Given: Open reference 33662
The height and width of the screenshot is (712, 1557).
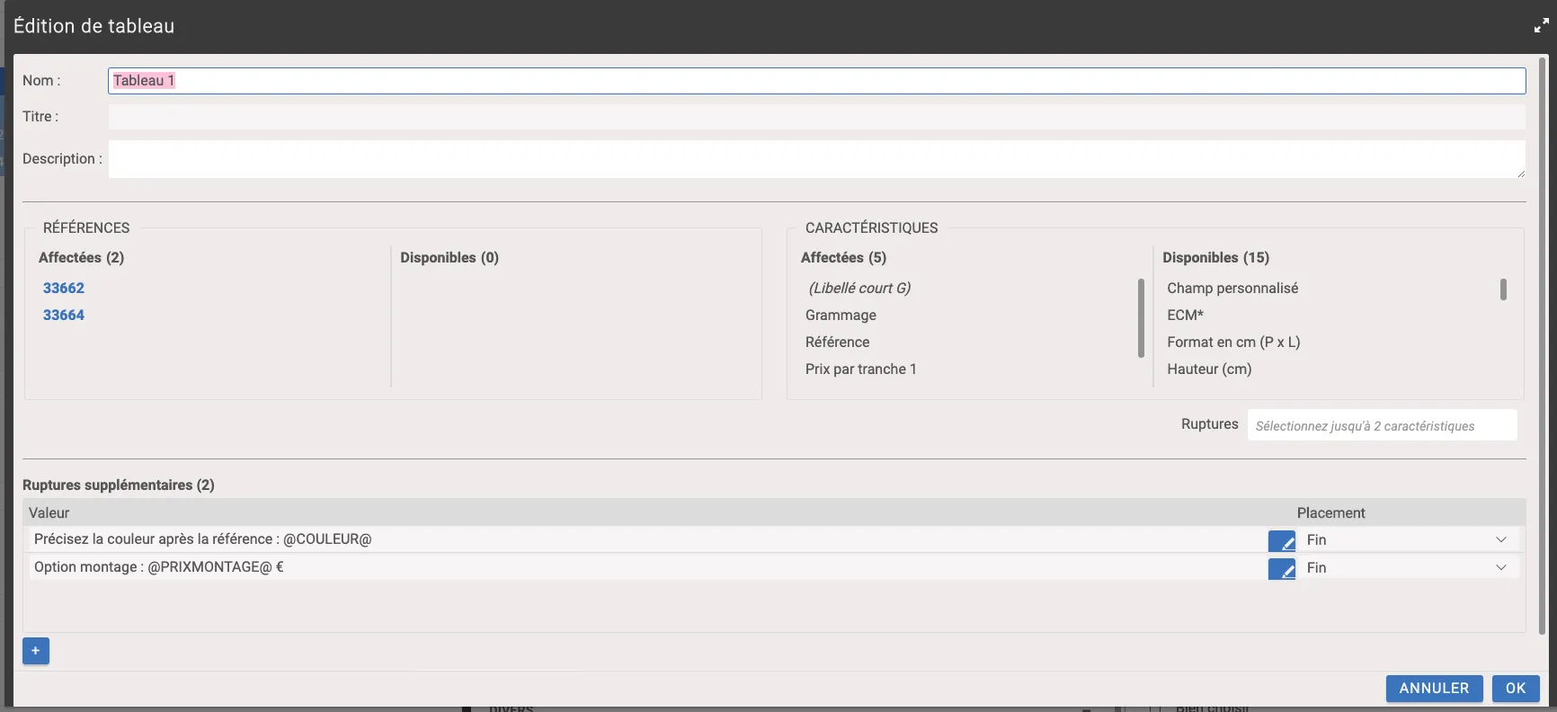Looking at the screenshot, I should [x=64, y=289].
